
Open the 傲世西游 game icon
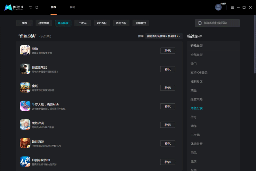pos(25,143)
